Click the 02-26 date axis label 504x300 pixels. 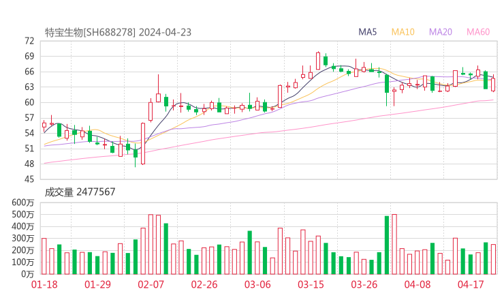(204, 284)
